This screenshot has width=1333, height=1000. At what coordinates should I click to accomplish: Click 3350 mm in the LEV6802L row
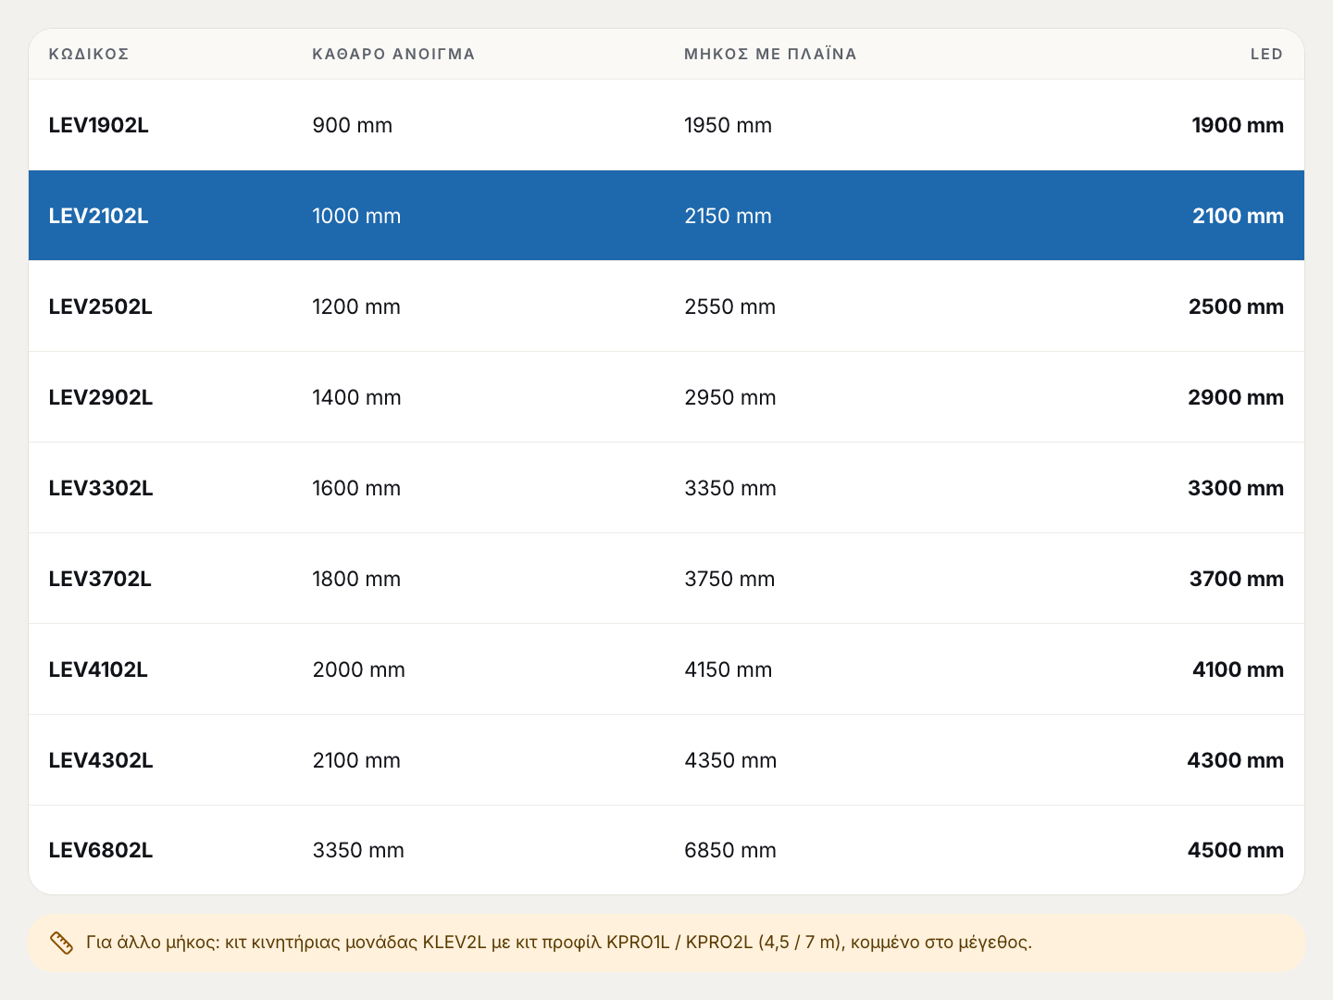pos(358,850)
